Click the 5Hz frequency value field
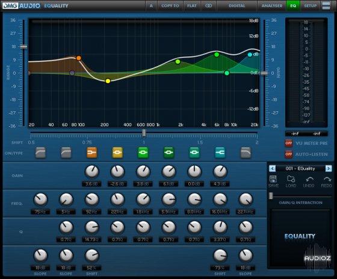Viewport: 337px width, 279px height. [x=66, y=212]
